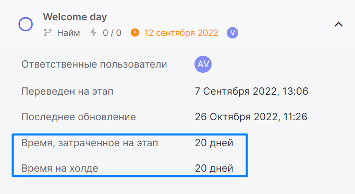Click the 12 сентября 2022 due date
The height and width of the screenshot is (194, 355).
pos(181,33)
